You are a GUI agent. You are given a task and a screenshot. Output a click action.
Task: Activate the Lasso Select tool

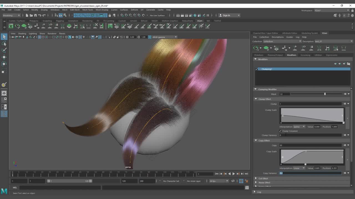[x=4, y=44]
